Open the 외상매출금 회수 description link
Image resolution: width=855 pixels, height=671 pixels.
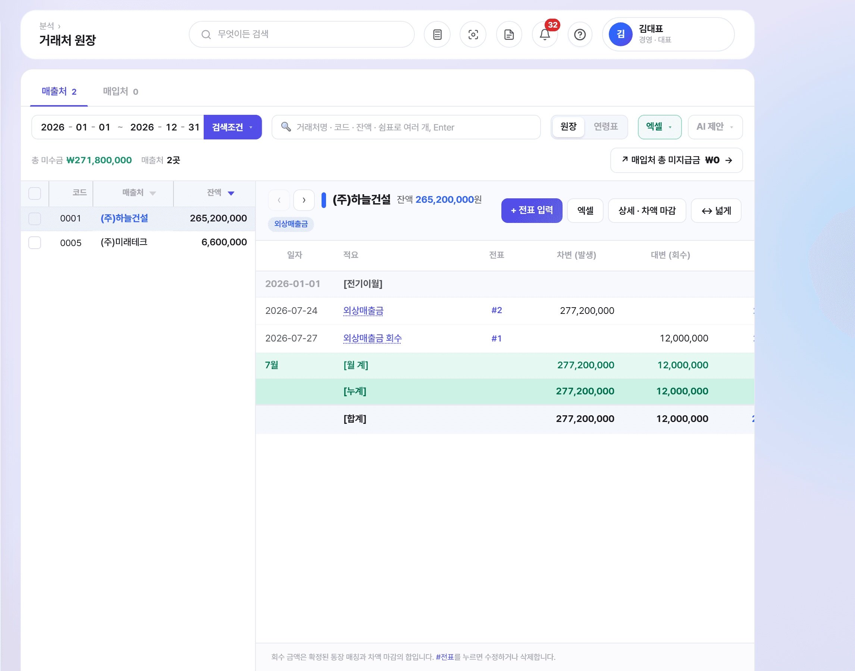[x=372, y=338]
